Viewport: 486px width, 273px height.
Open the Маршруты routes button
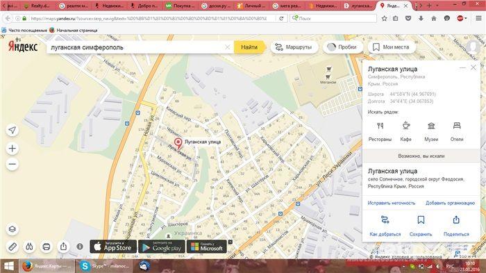pos(294,47)
